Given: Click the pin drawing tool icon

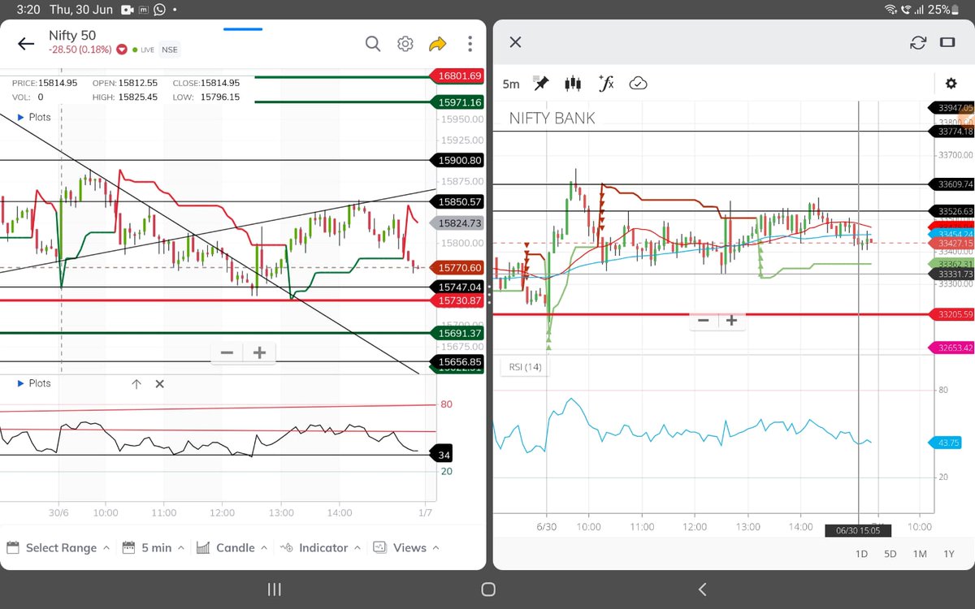Looking at the screenshot, I should click(x=541, y=83).
